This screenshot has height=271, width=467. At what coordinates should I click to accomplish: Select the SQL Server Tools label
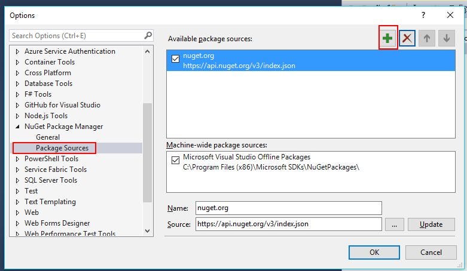tap(51, 180)
